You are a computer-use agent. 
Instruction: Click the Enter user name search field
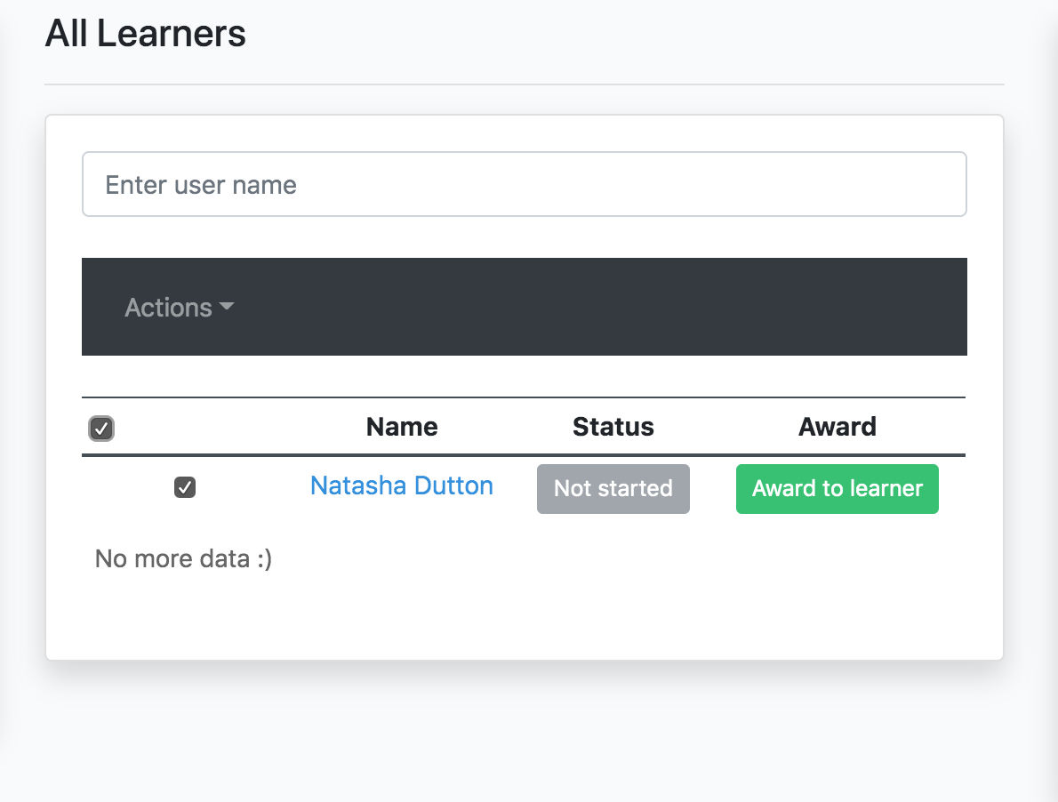point(525,184)
